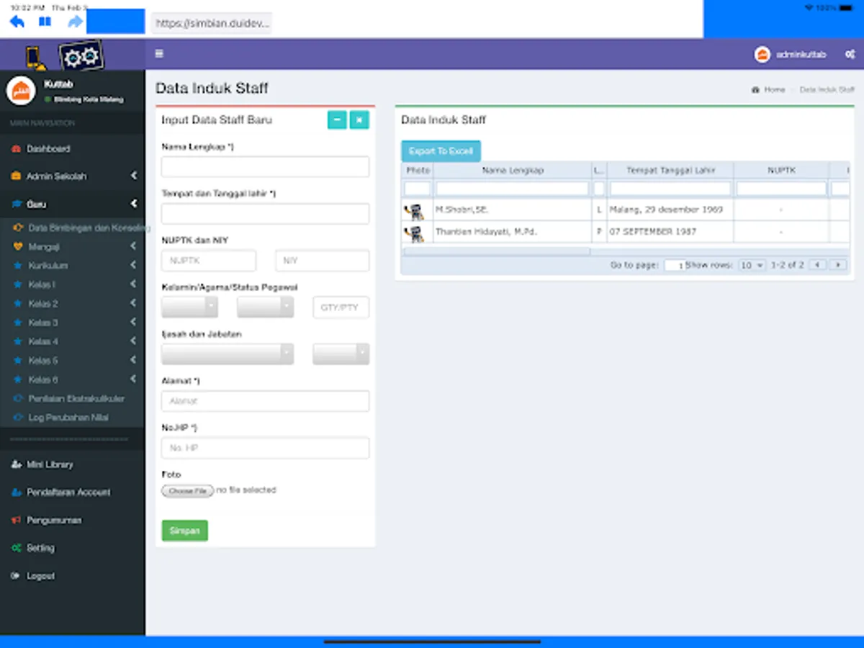Viewport: 864px width, 648px height.
Task: Click the Tempat dan Tanggal lahir field
Action: point(265,214)
